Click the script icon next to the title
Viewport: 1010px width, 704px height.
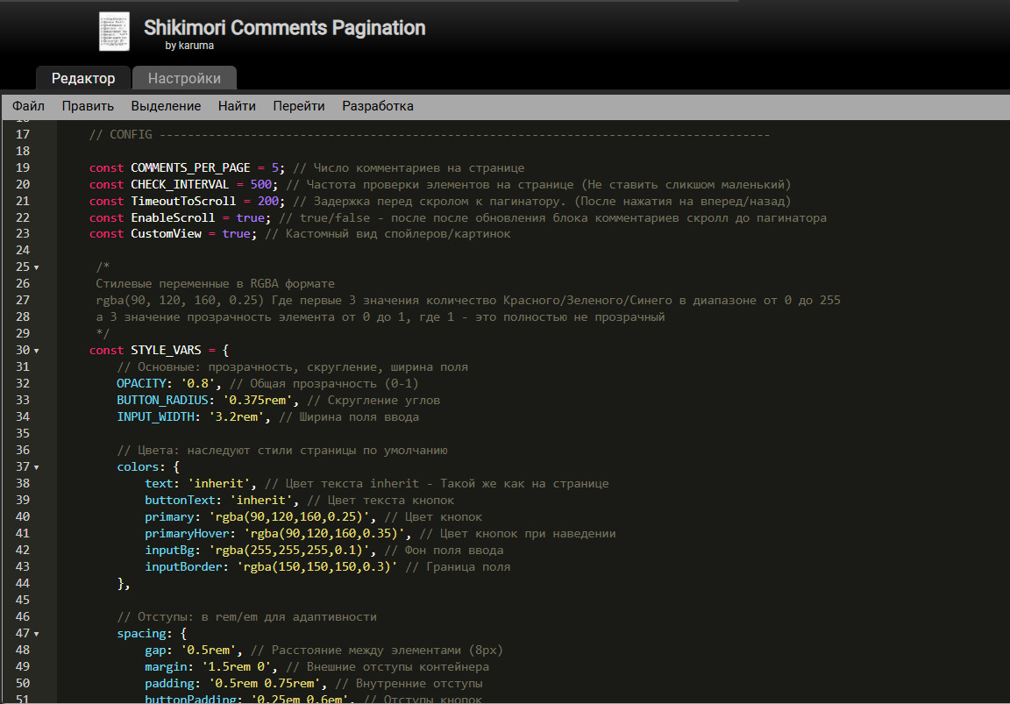click(114, 32)
